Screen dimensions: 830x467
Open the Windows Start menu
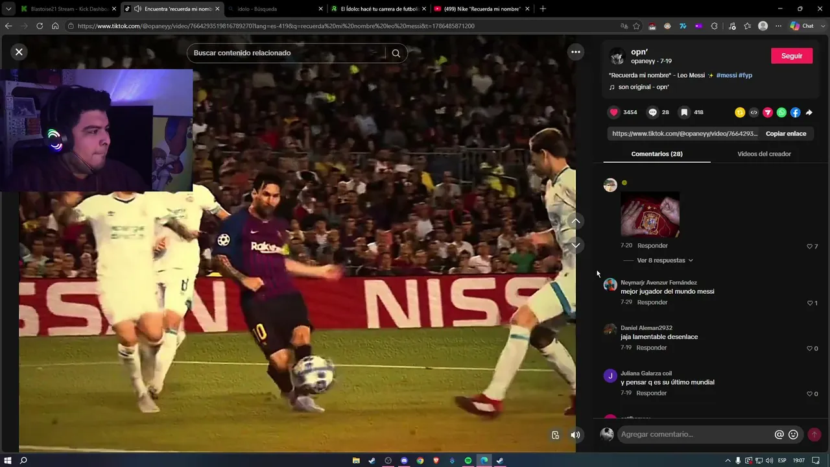(x=8, y=461)
